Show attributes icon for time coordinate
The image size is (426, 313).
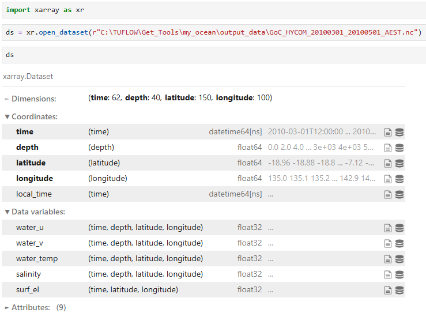(388, 132)
